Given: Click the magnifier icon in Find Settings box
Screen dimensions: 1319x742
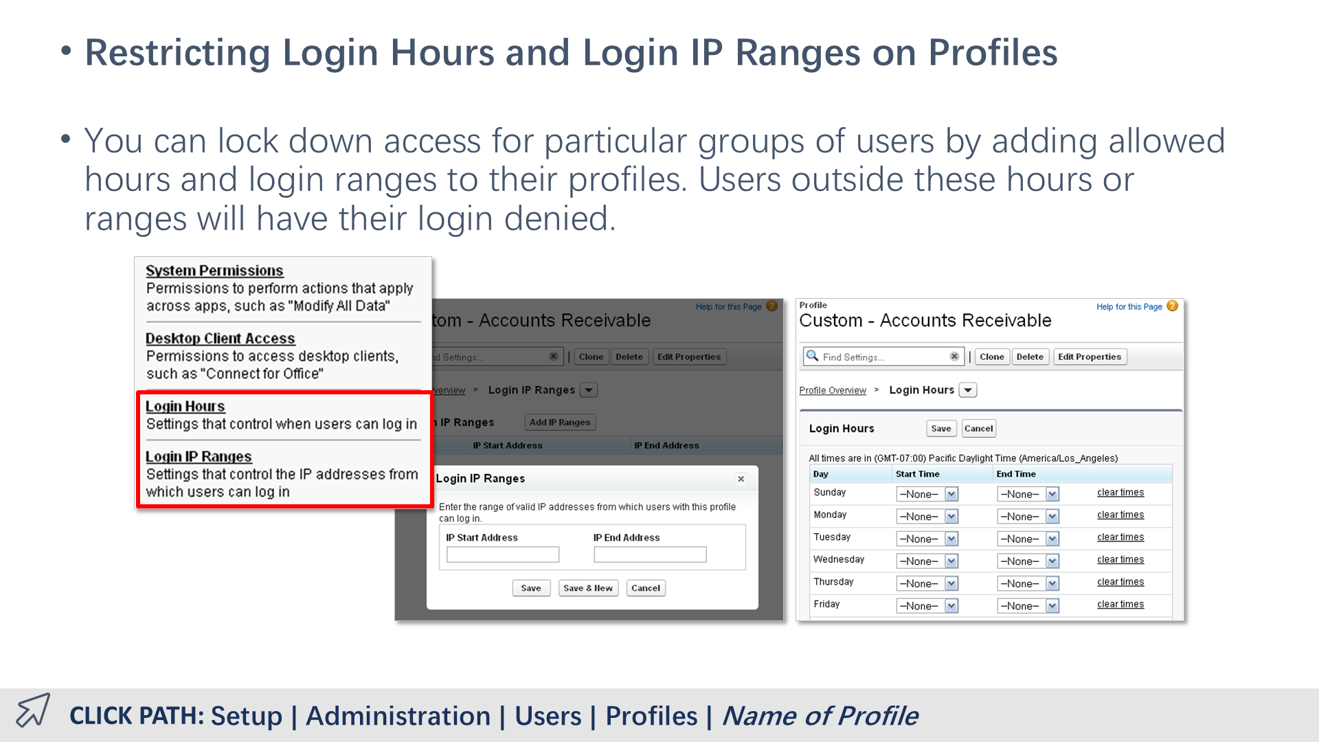Looking at the screenshot, I should tap(812, 356).
